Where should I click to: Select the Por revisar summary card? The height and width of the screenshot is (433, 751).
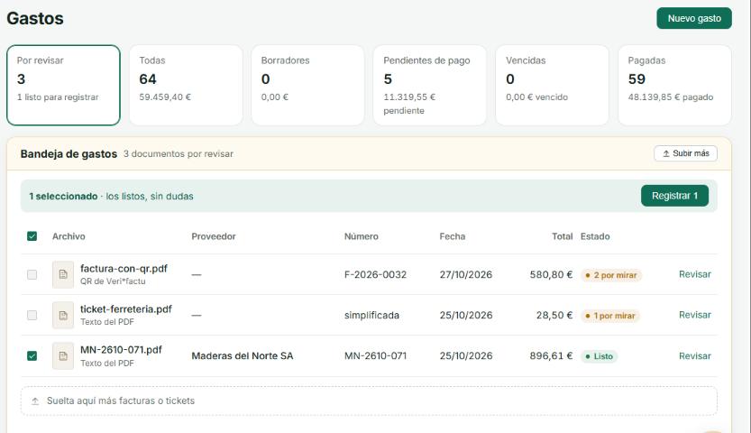click(x=63, y=86)
